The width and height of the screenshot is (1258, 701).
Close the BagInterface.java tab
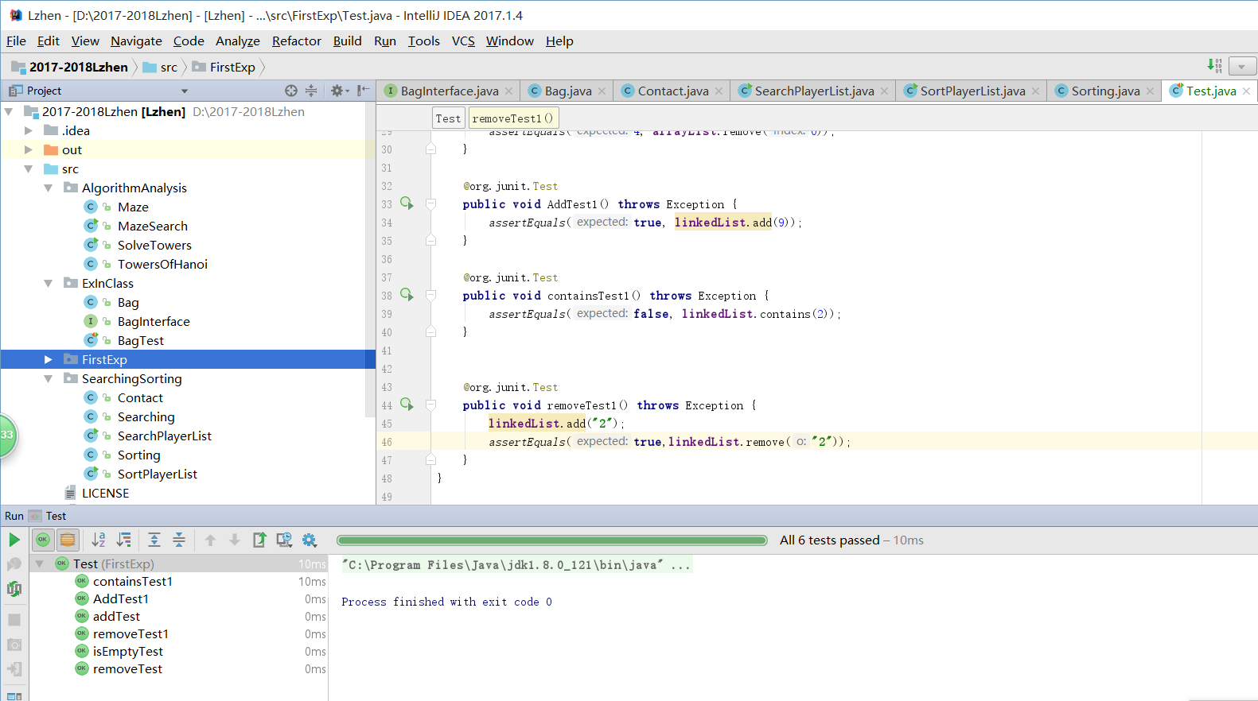(509, 91)
